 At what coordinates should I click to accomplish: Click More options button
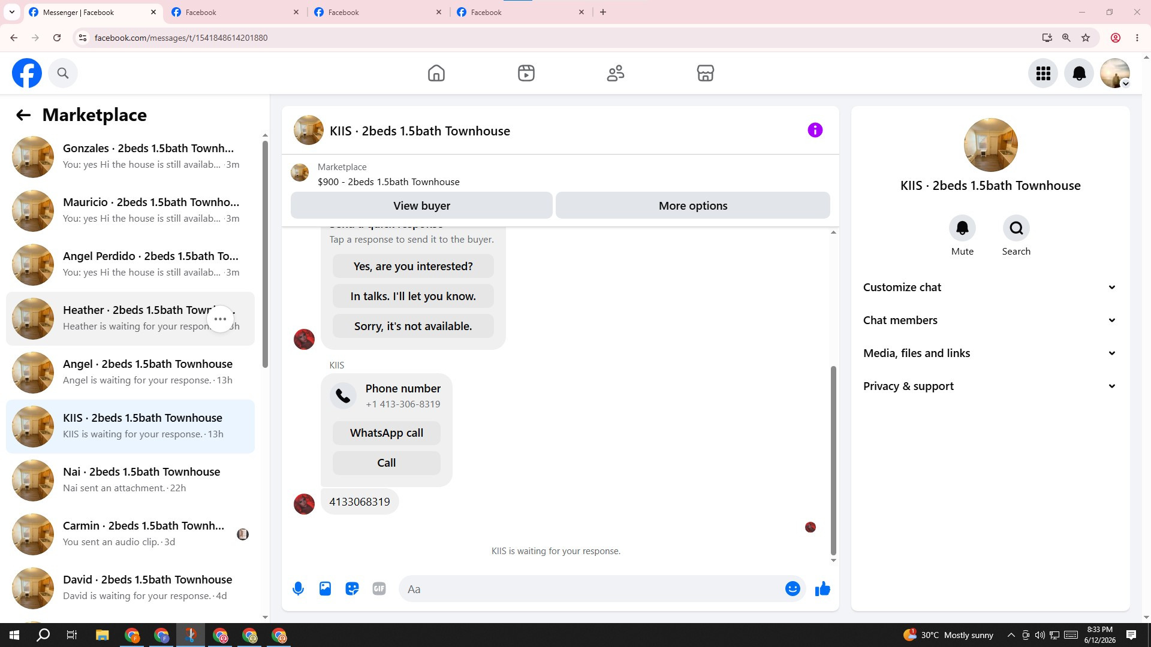click(693, 205)
